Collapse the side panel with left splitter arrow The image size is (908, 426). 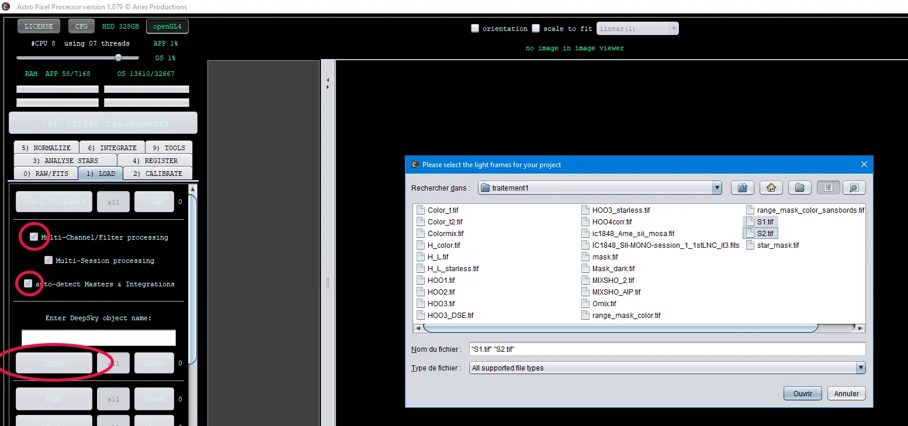[328, 80]
